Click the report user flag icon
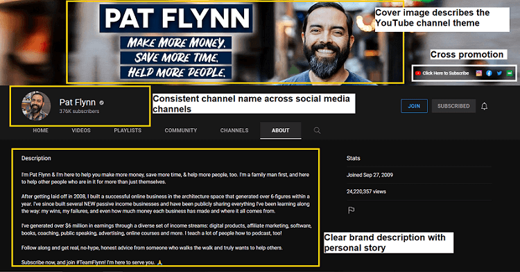520x272 pixels. point(352,210)
